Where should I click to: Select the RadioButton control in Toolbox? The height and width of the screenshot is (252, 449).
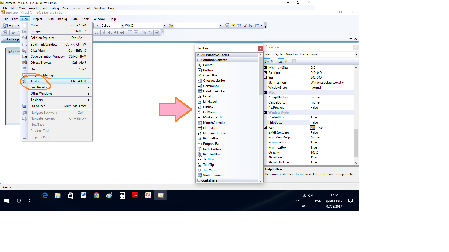pos(212,149)
